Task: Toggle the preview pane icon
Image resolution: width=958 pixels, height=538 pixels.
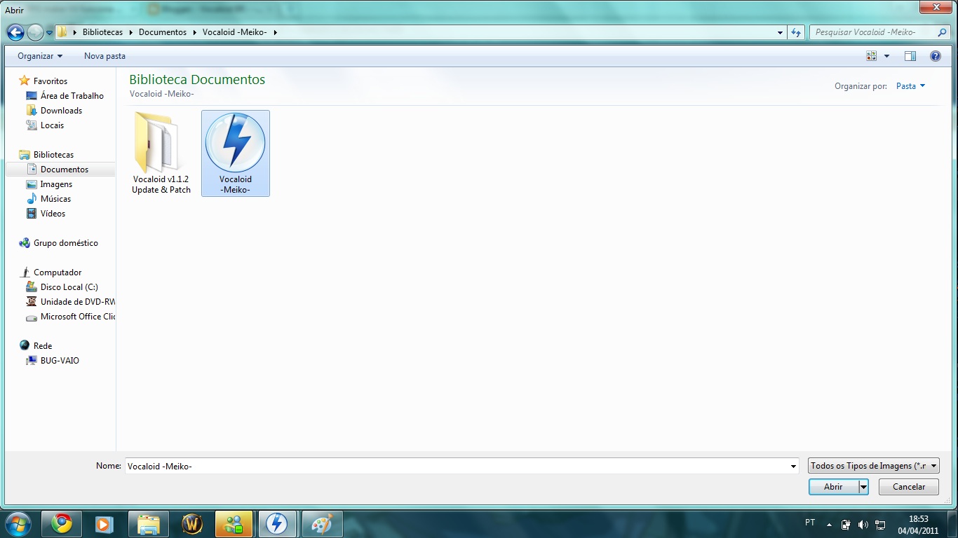Action: pyautogui.click(x=910, y=56)
